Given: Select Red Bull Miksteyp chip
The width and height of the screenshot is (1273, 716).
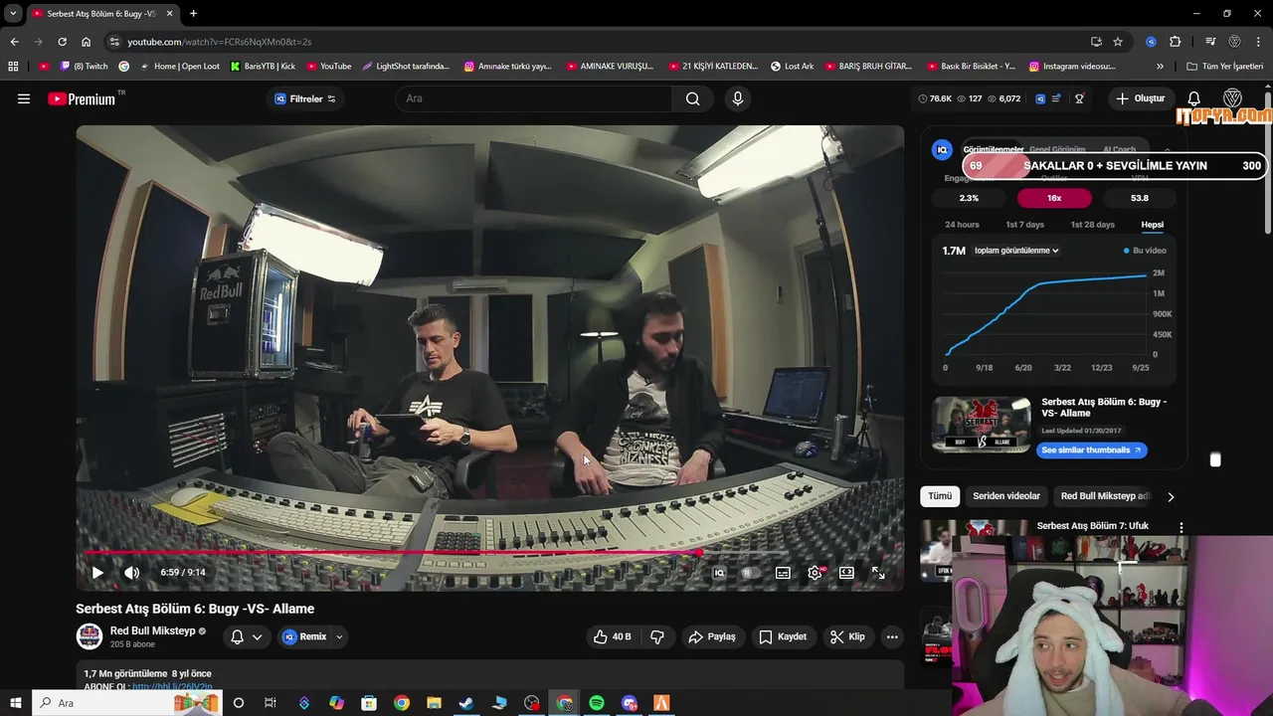Looking at the screenshot, I should coord(1104,496).
